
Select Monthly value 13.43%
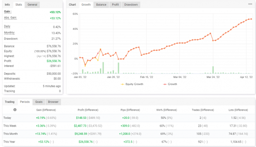click(x=56, y=33)
